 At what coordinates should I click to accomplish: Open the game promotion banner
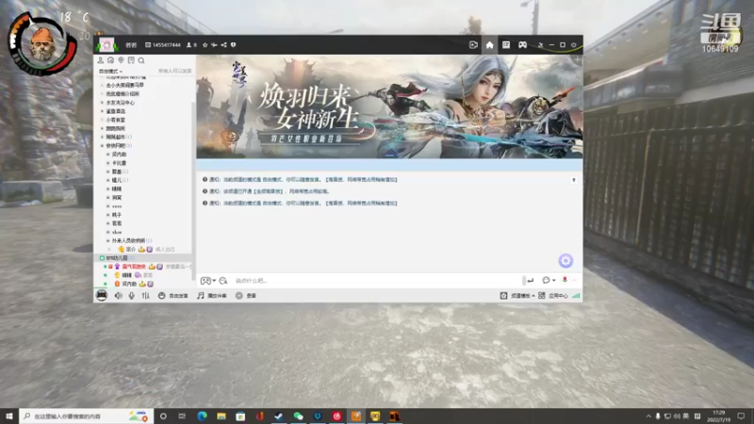point(389,106)
